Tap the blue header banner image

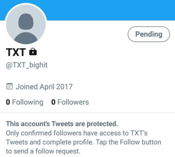[x=110, y=10]
